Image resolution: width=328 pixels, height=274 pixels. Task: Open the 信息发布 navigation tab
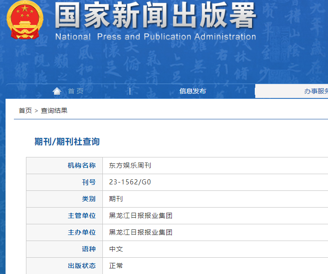point(192,91)
